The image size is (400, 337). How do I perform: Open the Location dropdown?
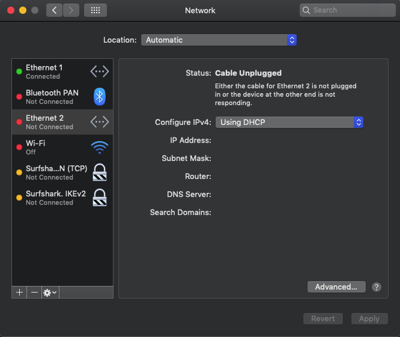[x=219, y=40]
